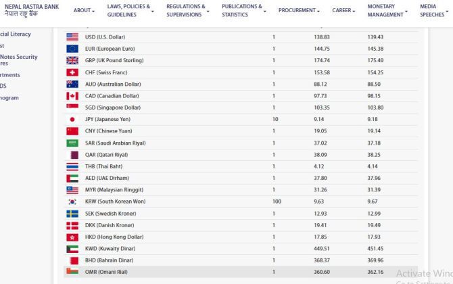Click the Qatar flag beside QAR

click(x=72, y=155)
